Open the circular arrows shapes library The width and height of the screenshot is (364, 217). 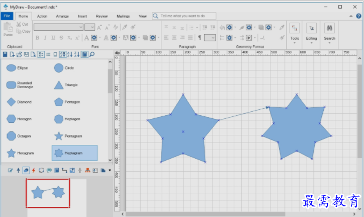tap(41, 171)
